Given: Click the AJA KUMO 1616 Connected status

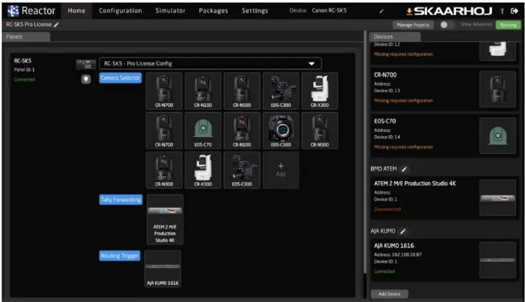Looking at the screenshot, I should 385,271.
